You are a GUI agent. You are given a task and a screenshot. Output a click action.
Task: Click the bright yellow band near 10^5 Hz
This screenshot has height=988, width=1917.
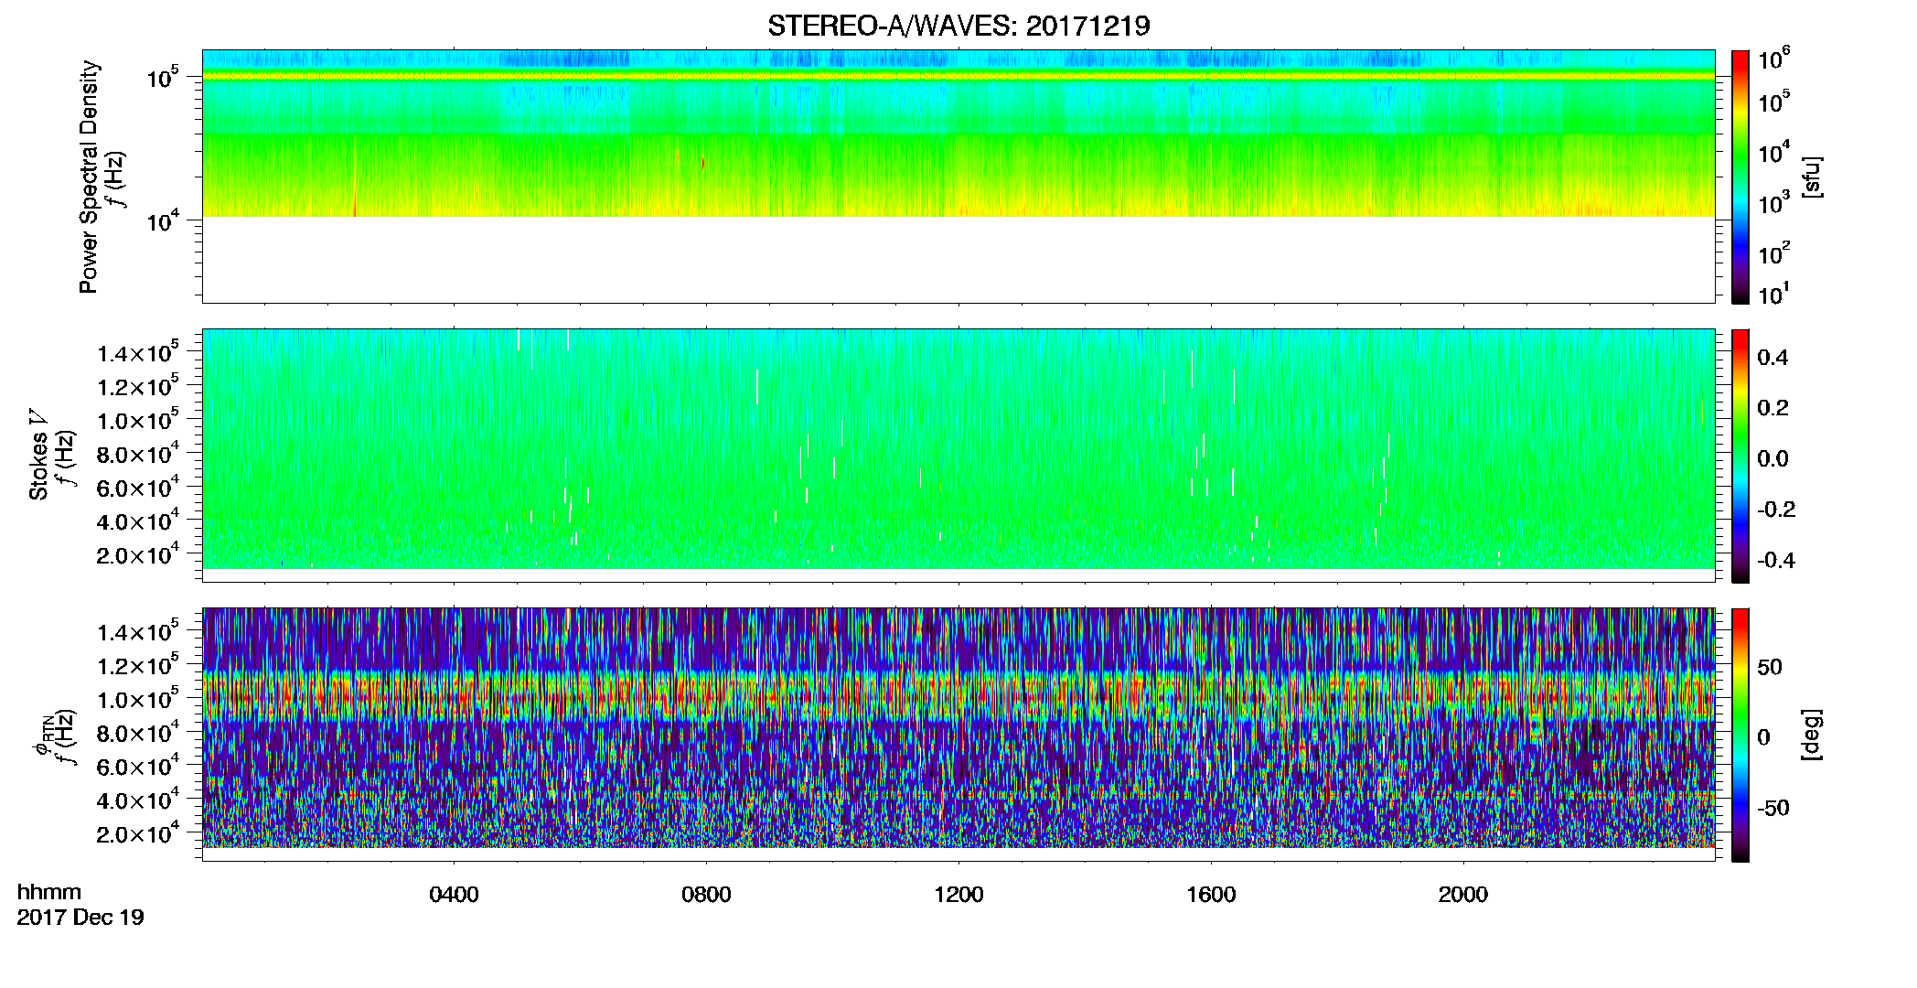point(958,77)
